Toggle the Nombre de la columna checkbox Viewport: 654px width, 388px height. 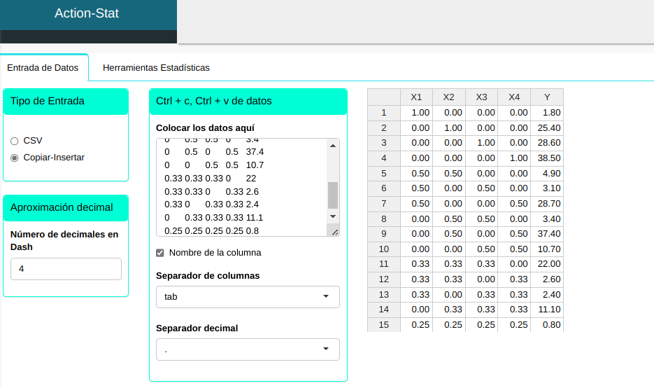tap(160, 253)
